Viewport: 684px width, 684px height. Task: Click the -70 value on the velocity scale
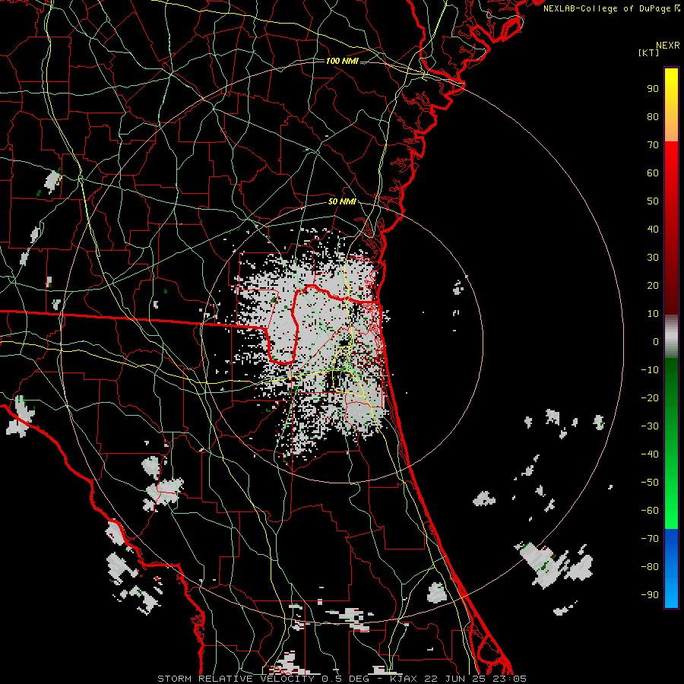650,539
